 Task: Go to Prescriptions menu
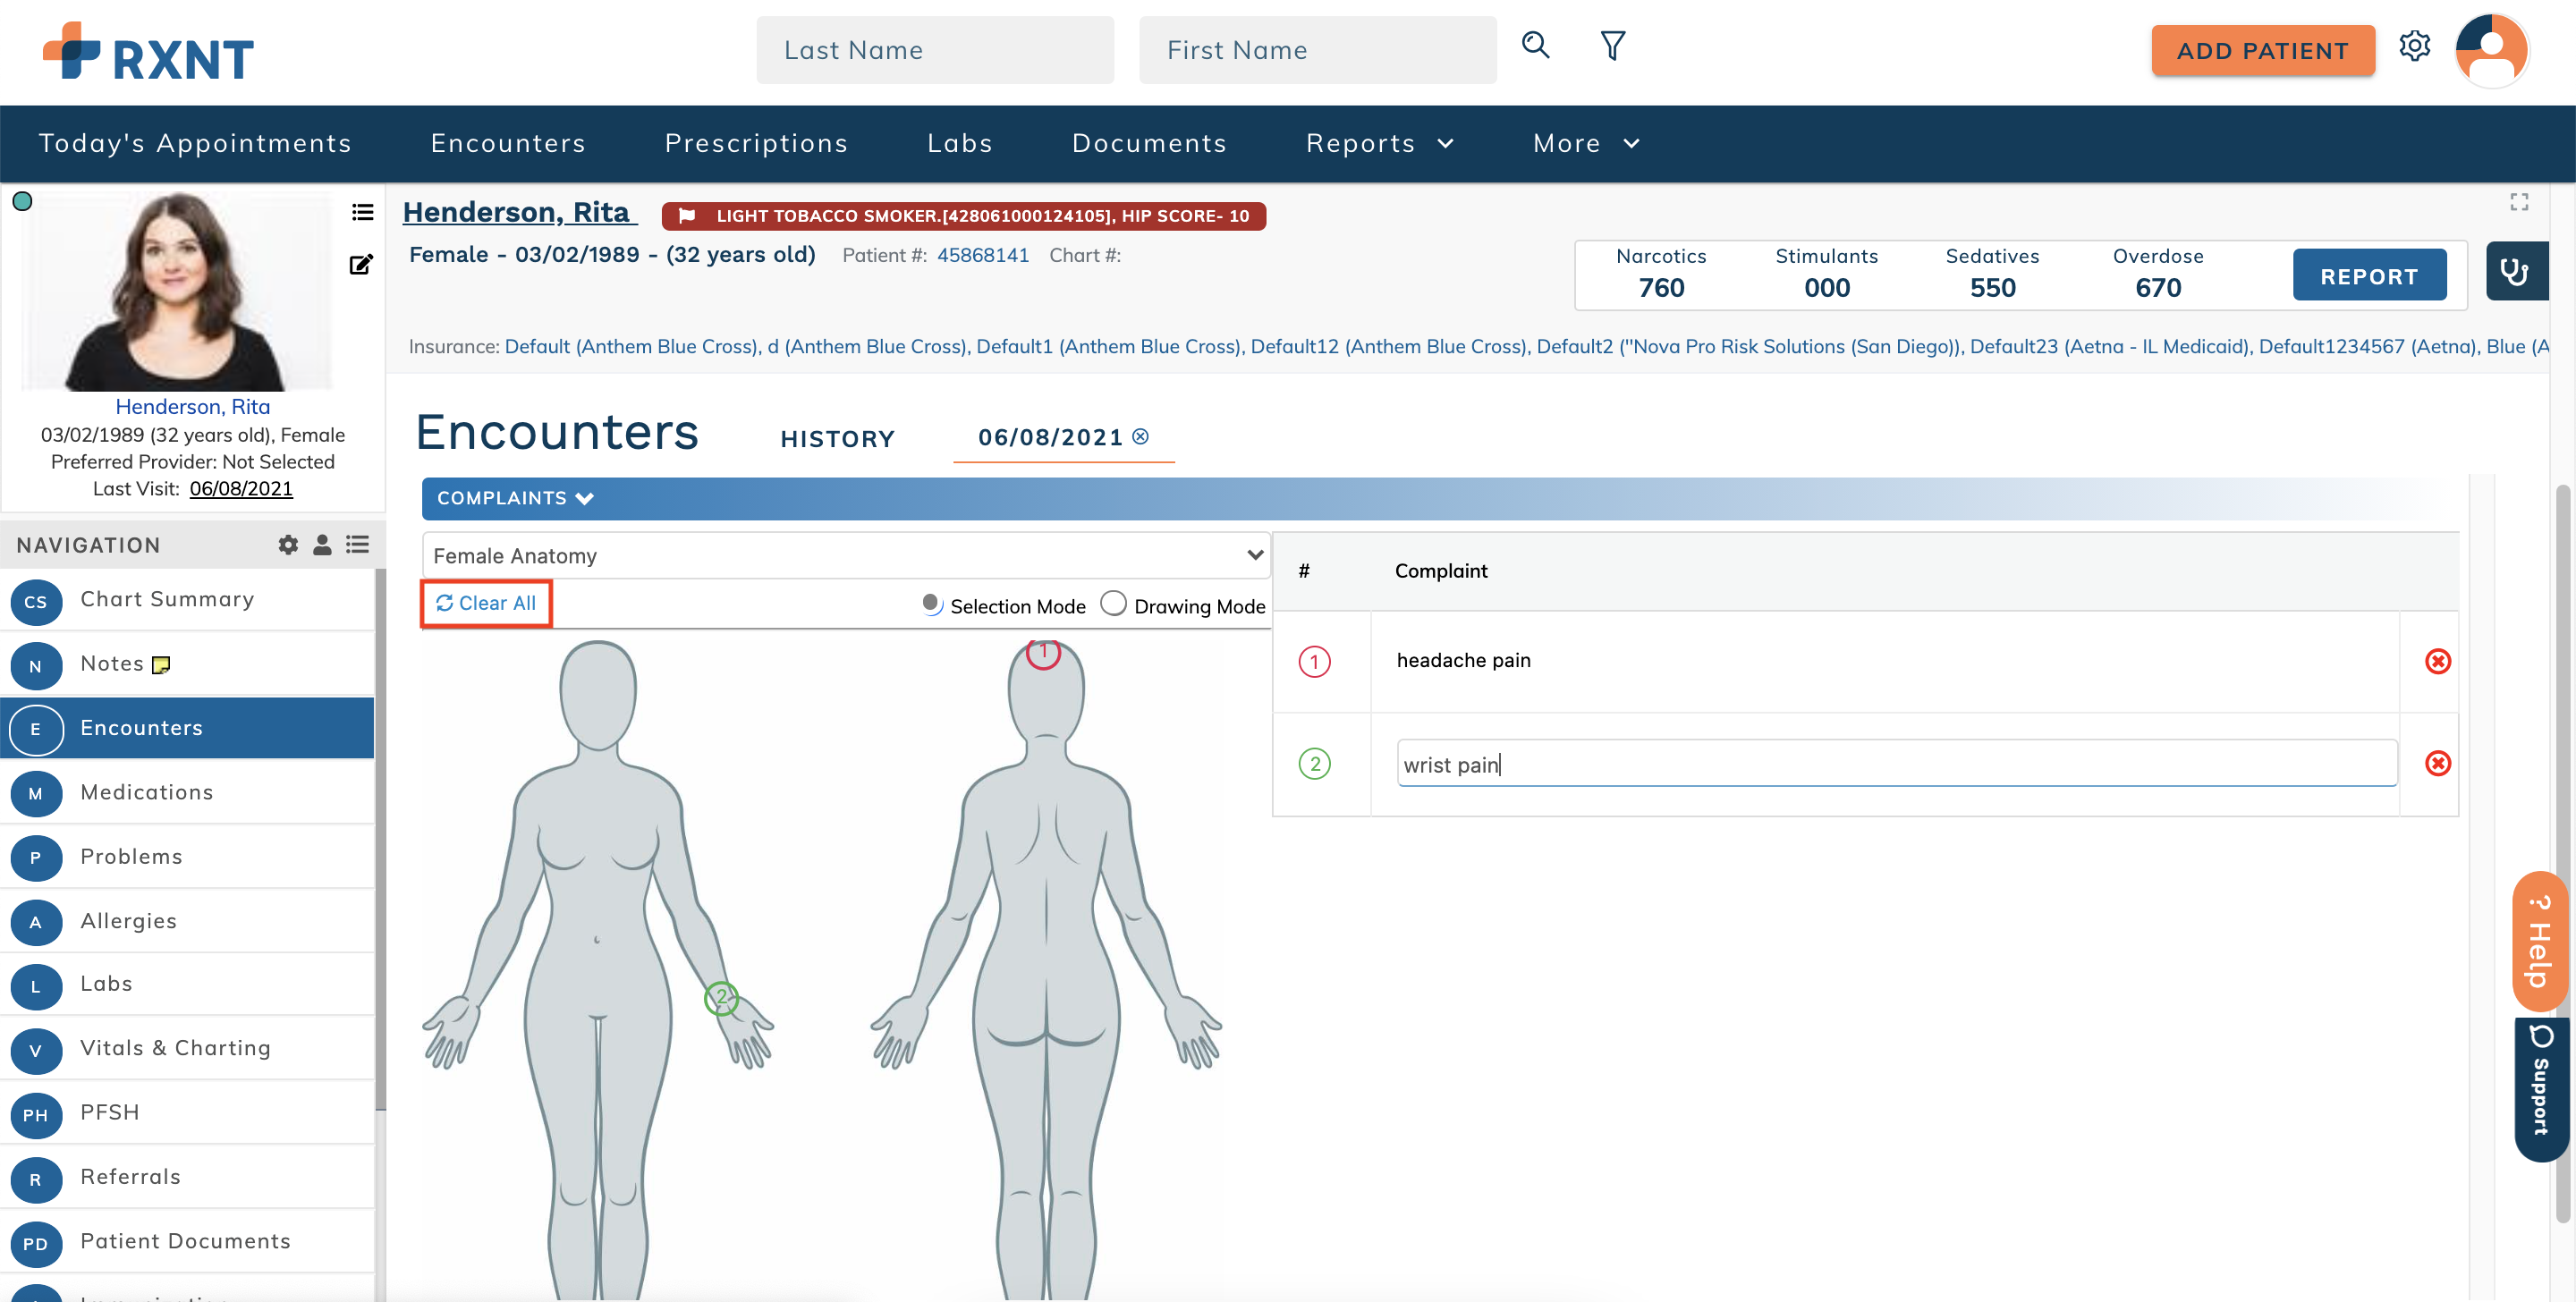756,143
